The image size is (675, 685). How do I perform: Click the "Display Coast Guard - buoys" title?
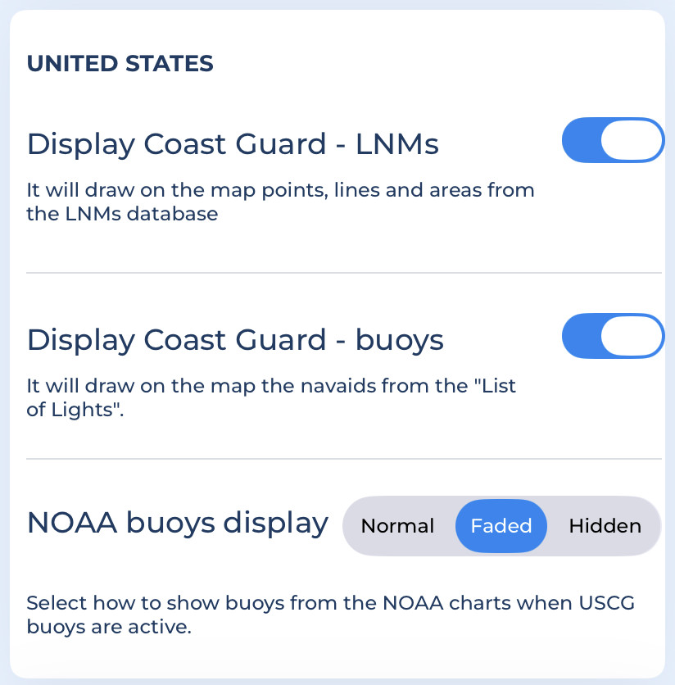236,339
